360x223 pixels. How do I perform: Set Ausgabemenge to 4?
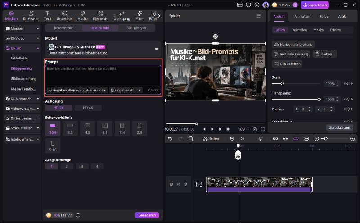point(97,166)
